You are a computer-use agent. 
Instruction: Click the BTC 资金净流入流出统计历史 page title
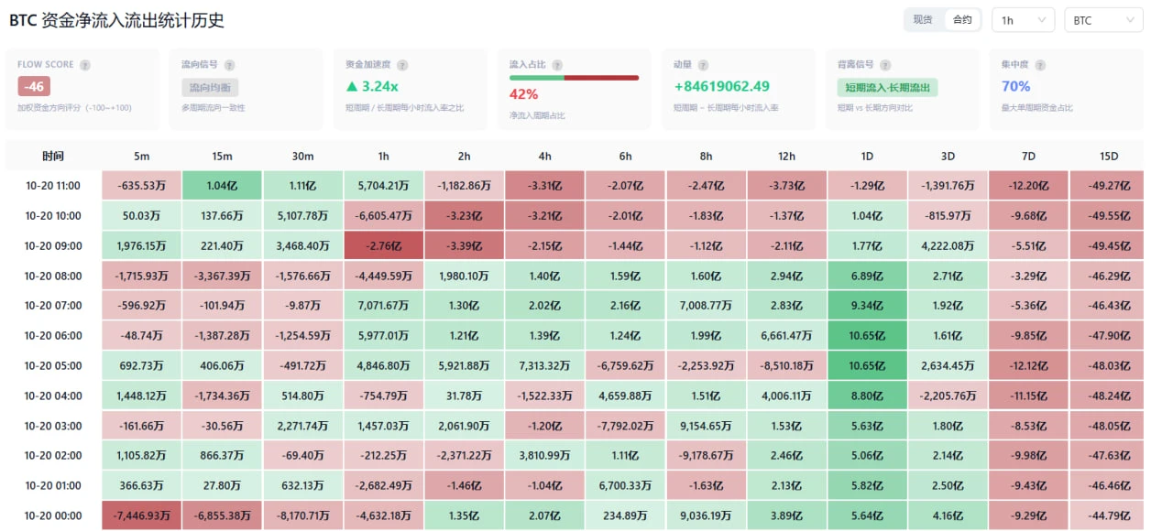pos(116,20)
